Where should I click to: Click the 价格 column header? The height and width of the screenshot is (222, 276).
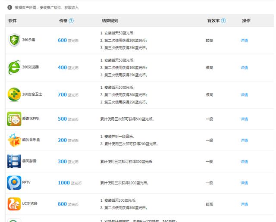pyautogui.click(x=63, y=21)
